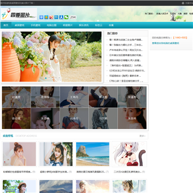Image resolution: width=193 pixels, height=193 pixels.
Task: Open the anime white-haired girl thumbnail
Action: tap(129, 154)
